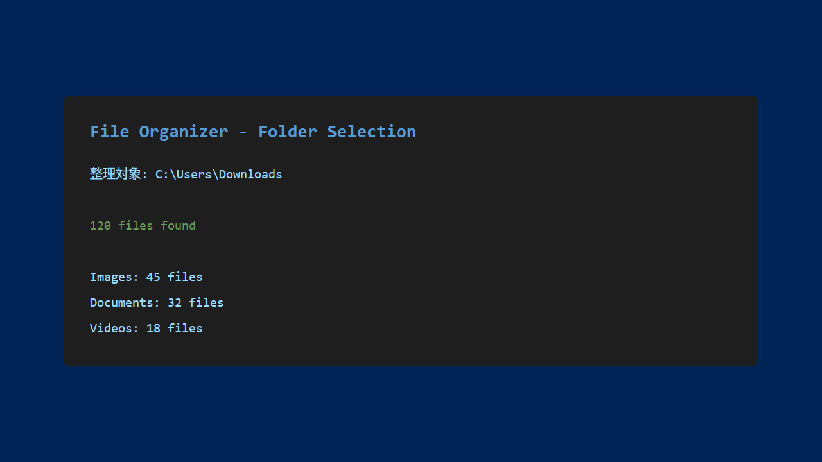Select the "Images" category label
The image size is (822, 462).
click(x=111, y=277)
